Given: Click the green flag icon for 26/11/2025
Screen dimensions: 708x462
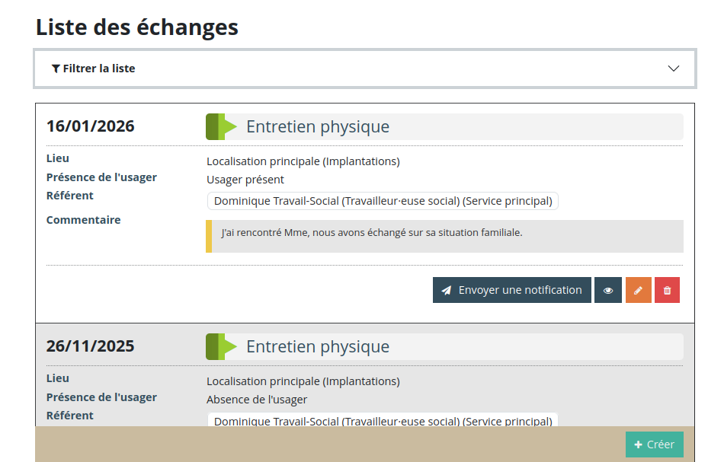Looking at the screenshot, I should tap(221, 346).
